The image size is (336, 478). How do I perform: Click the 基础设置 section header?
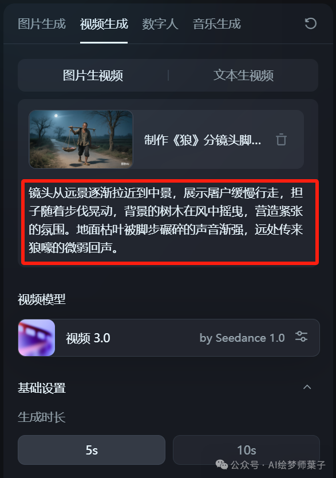coord(42,388)
